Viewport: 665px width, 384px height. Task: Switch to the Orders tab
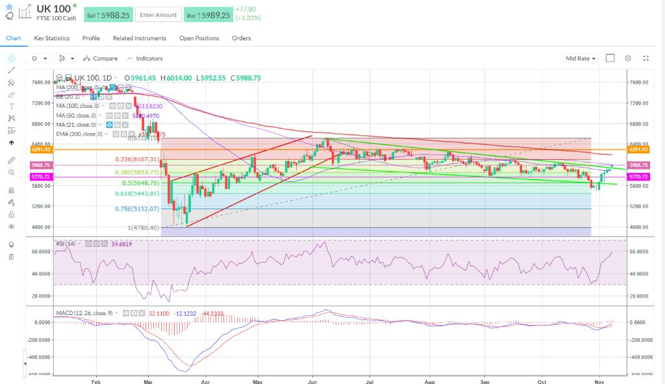point(242,38)
